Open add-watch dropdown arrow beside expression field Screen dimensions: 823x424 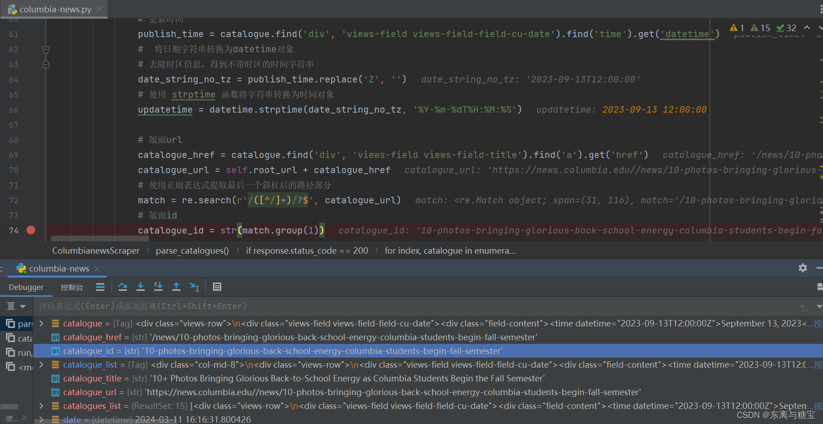(x=819, y=306)
